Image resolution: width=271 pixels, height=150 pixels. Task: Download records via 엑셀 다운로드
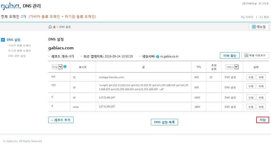[x=255, y=56]
